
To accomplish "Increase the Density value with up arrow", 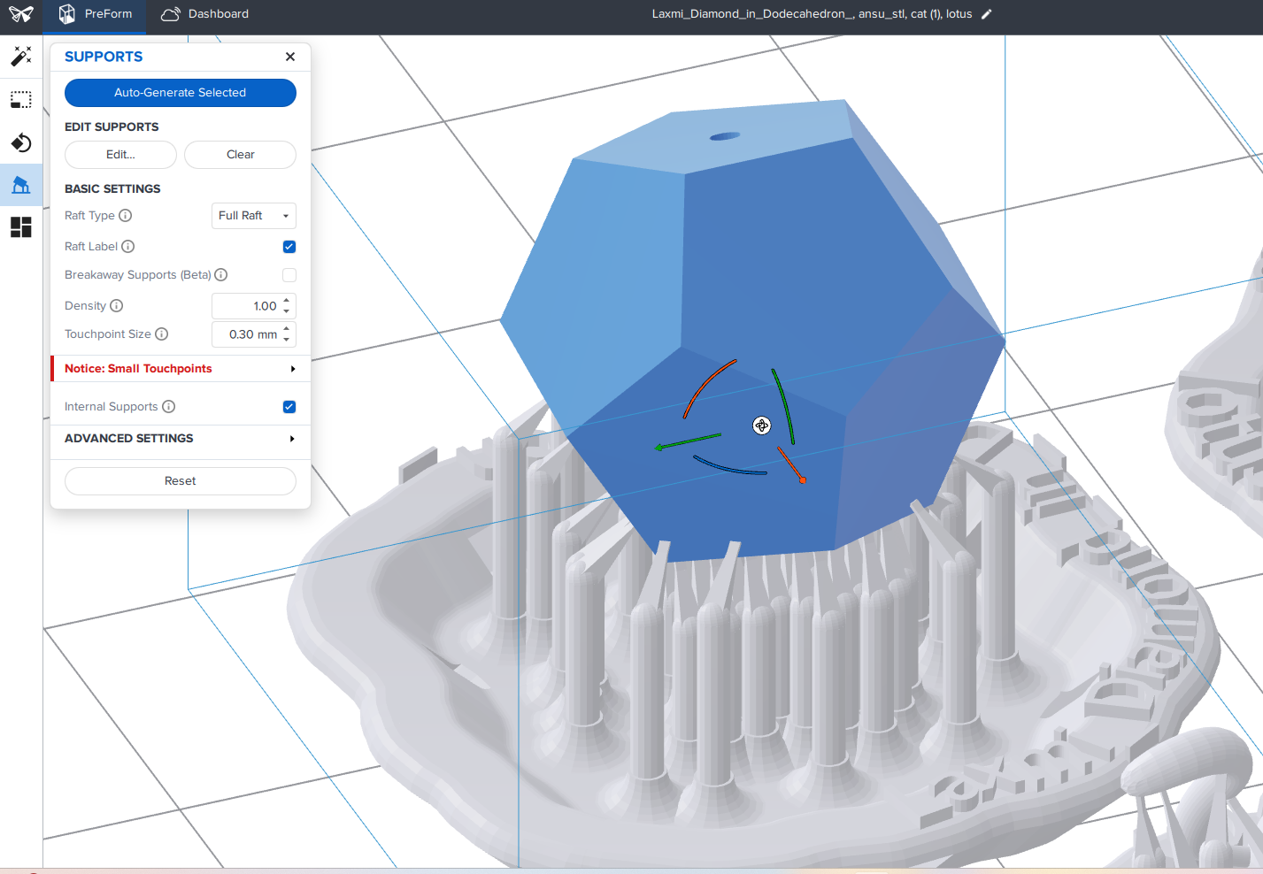I will pyautogui.click(x=287, y=301).
